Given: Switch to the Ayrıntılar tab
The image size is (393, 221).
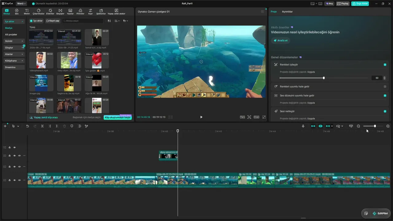Looking at the screenshot, I should pyautogui.click(x=287, y=12).
